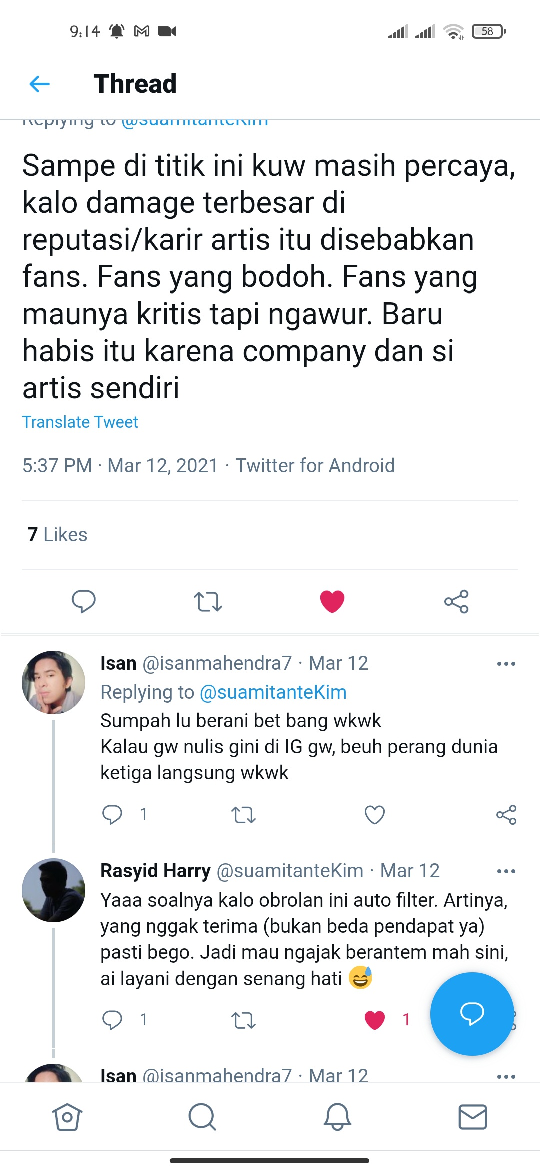Unlike Rasyid Harry's reply
This screenshot has height=1172, width=540.
(x=374, y=1019)
